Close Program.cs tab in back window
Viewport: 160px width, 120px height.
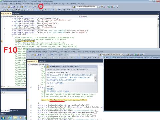coord(11,13)
